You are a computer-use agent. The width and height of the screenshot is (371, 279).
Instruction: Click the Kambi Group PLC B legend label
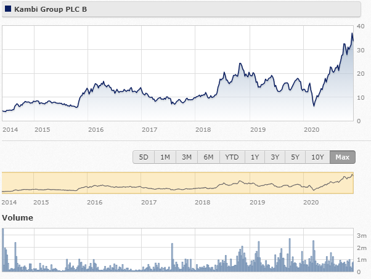51,9
